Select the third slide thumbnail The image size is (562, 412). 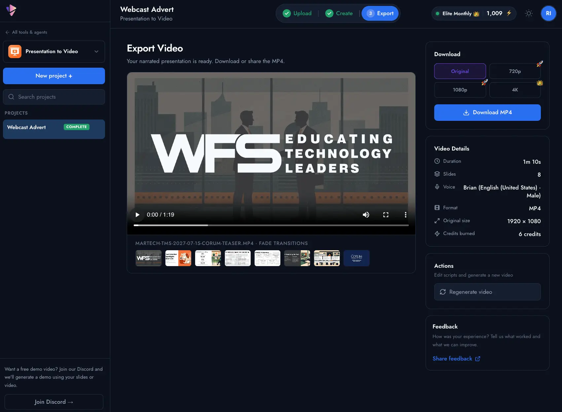click(x=208, y=258)
